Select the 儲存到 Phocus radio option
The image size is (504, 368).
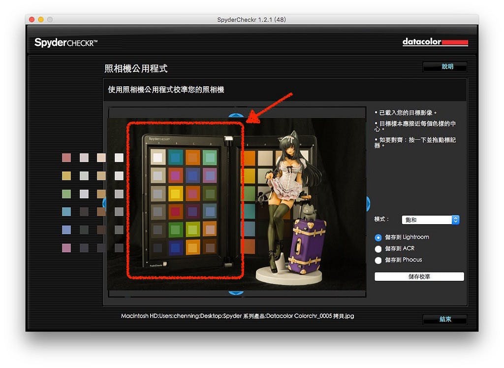tap(378, 260)
